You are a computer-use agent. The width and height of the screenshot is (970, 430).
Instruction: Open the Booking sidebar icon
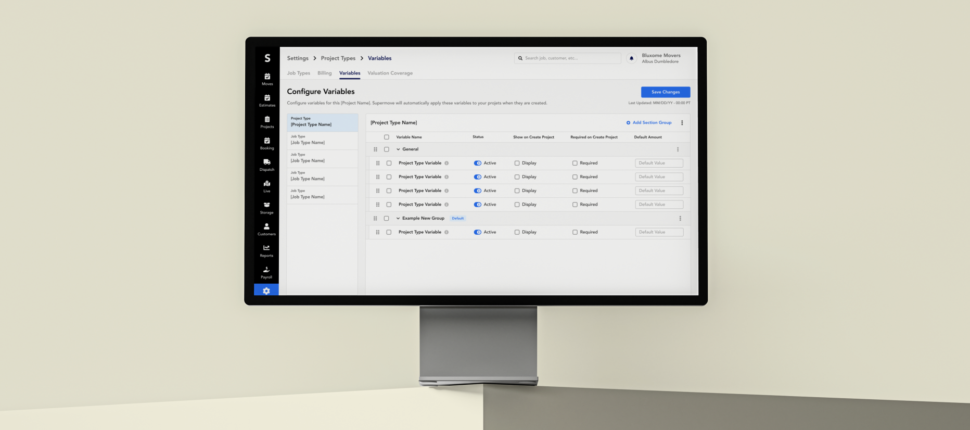click(x=267, y=144)
